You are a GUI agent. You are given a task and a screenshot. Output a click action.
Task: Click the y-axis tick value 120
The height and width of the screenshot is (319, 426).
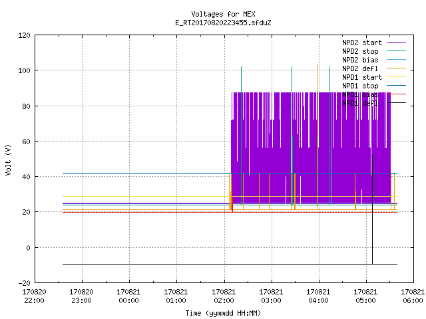tap(24, 35)
